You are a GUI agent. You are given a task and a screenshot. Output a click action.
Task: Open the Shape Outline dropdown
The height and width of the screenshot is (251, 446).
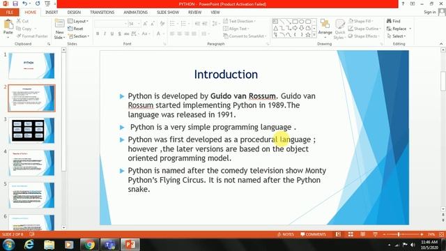click(x=364, y=29)
